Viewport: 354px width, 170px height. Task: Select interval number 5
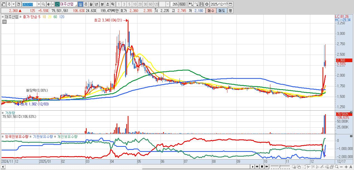point(129,4)
